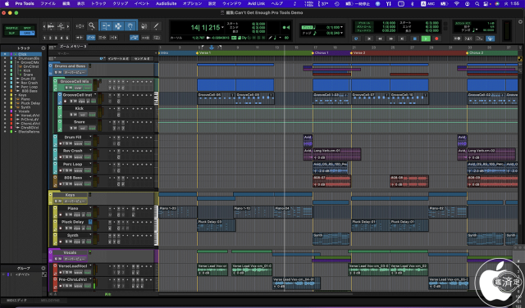Select the Grabber hand tool
The height and width of the screenshot is (308, 525).
click(x=130, y=26)
